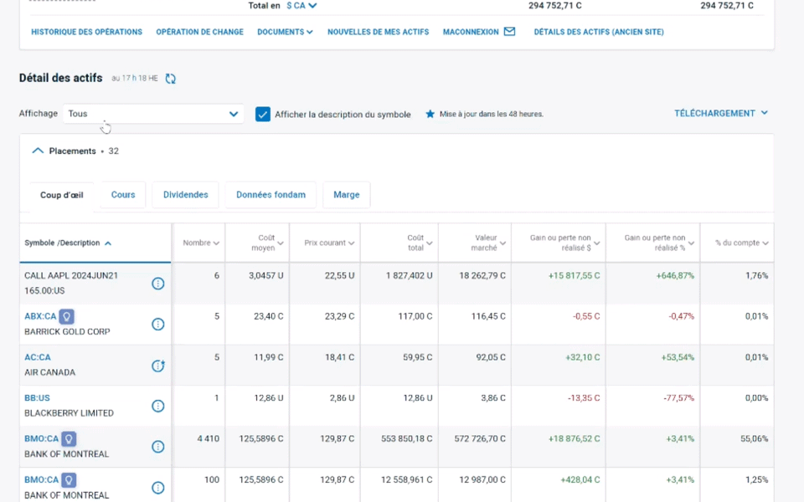The height and width of the screenshot is (502, 804).
Task: Switch to the Marge tab
Action: pos(347,195)
